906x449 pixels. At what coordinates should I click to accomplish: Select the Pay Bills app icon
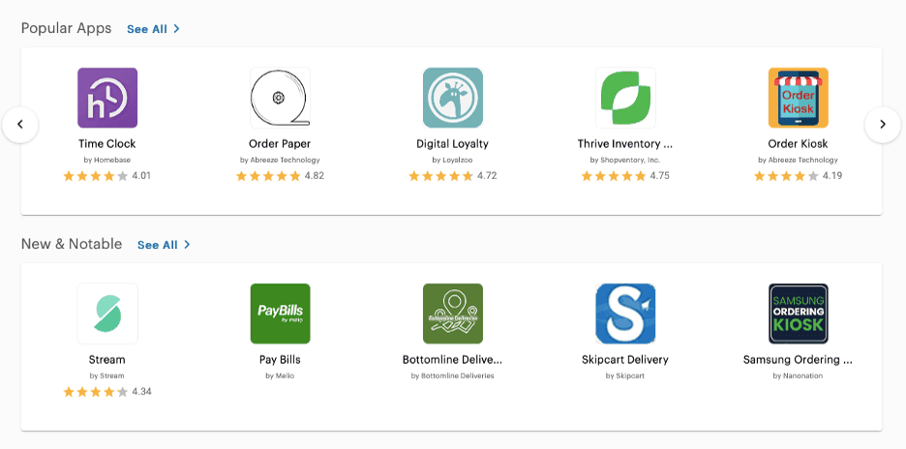click(x=280, y=314)
